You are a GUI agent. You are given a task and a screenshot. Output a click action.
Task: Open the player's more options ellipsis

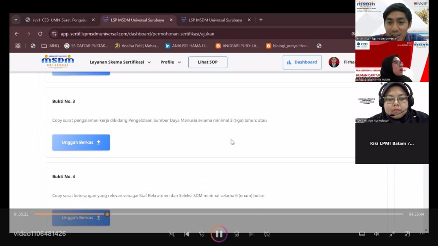pyautogui.click(x=421, y=234)
